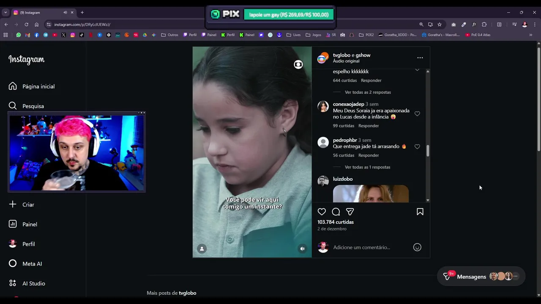Expand the Outros bookmark folder

[x=169, y=35]
